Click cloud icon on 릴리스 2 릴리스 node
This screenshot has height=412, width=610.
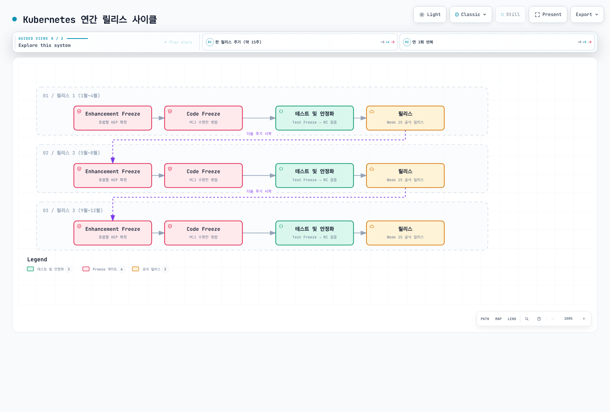coord(372,169)
